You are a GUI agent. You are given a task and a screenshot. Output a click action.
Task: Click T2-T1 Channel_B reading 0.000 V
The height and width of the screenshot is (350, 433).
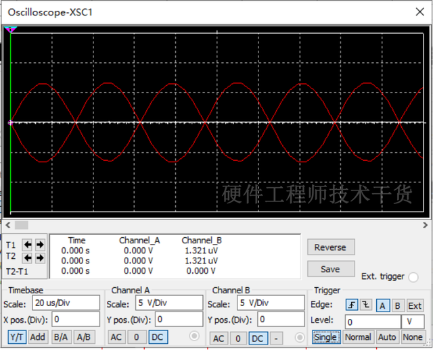point(201,271)
